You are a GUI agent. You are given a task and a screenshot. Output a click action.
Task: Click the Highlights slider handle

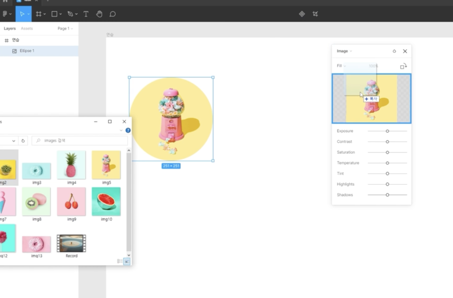[387, 184]
